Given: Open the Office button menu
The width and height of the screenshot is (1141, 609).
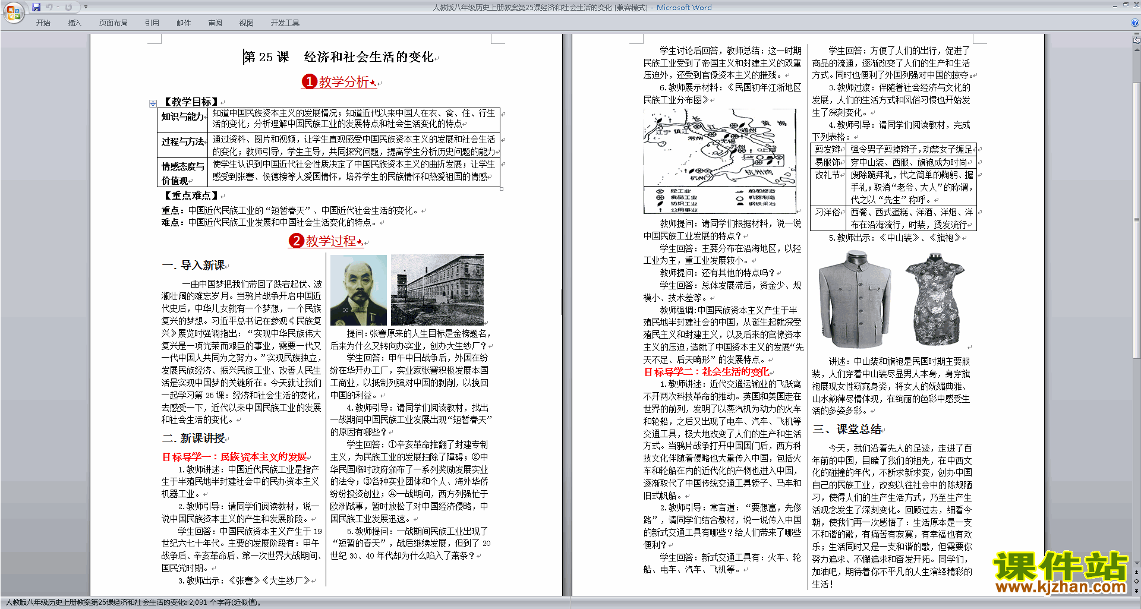Looking at the screenshot, I should pyautogui.click(x=13, y=12).
